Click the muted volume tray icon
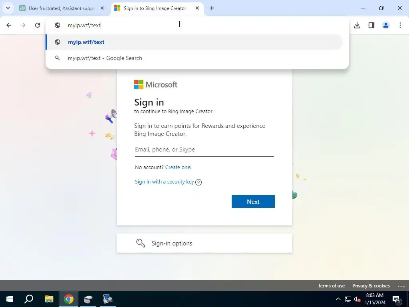Viewport: 409px width, 307px height. (357, 299)
